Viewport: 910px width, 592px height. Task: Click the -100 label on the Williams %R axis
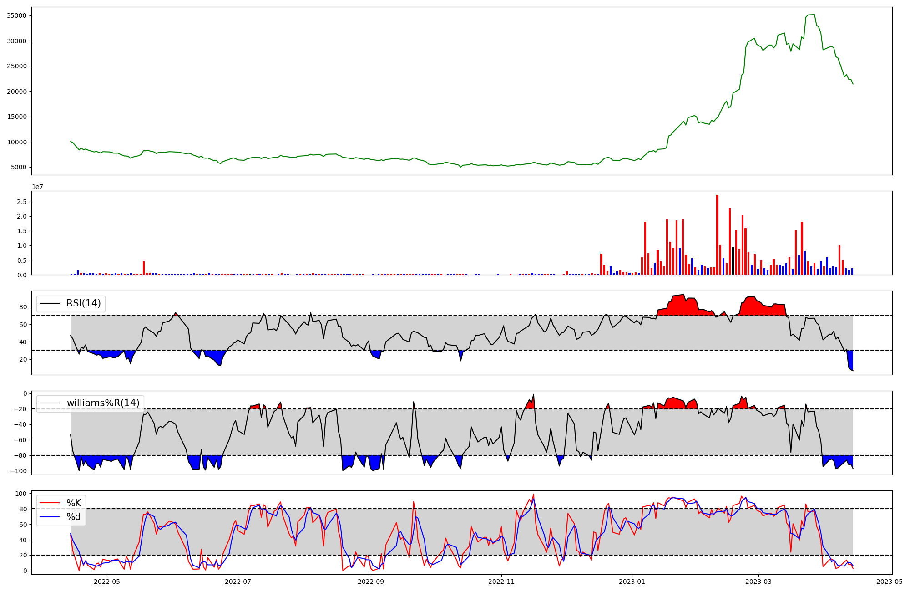[x=19, y=471]
